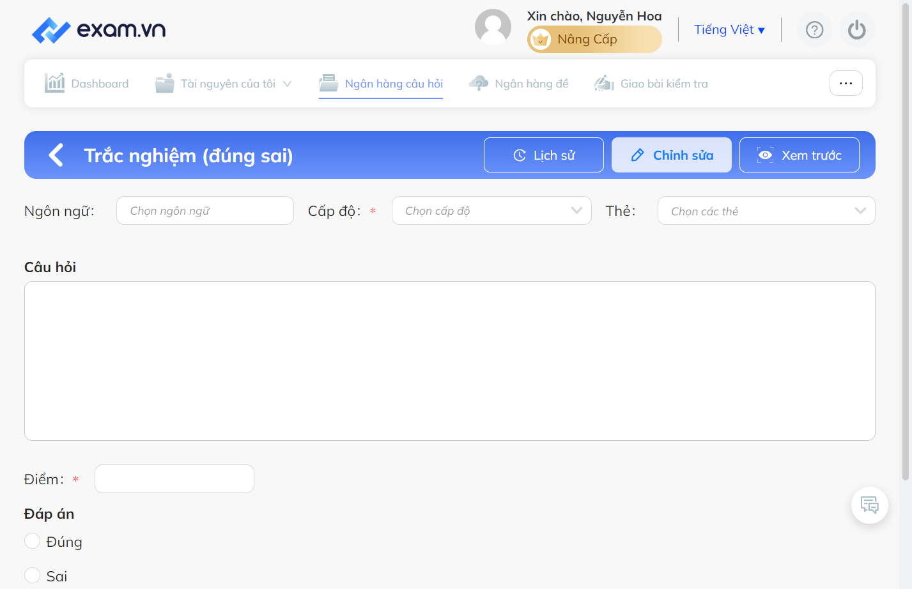Open Giao bài kiểm tra tab
The height and width of the screenshot is (589, 912).
(651, 83)
